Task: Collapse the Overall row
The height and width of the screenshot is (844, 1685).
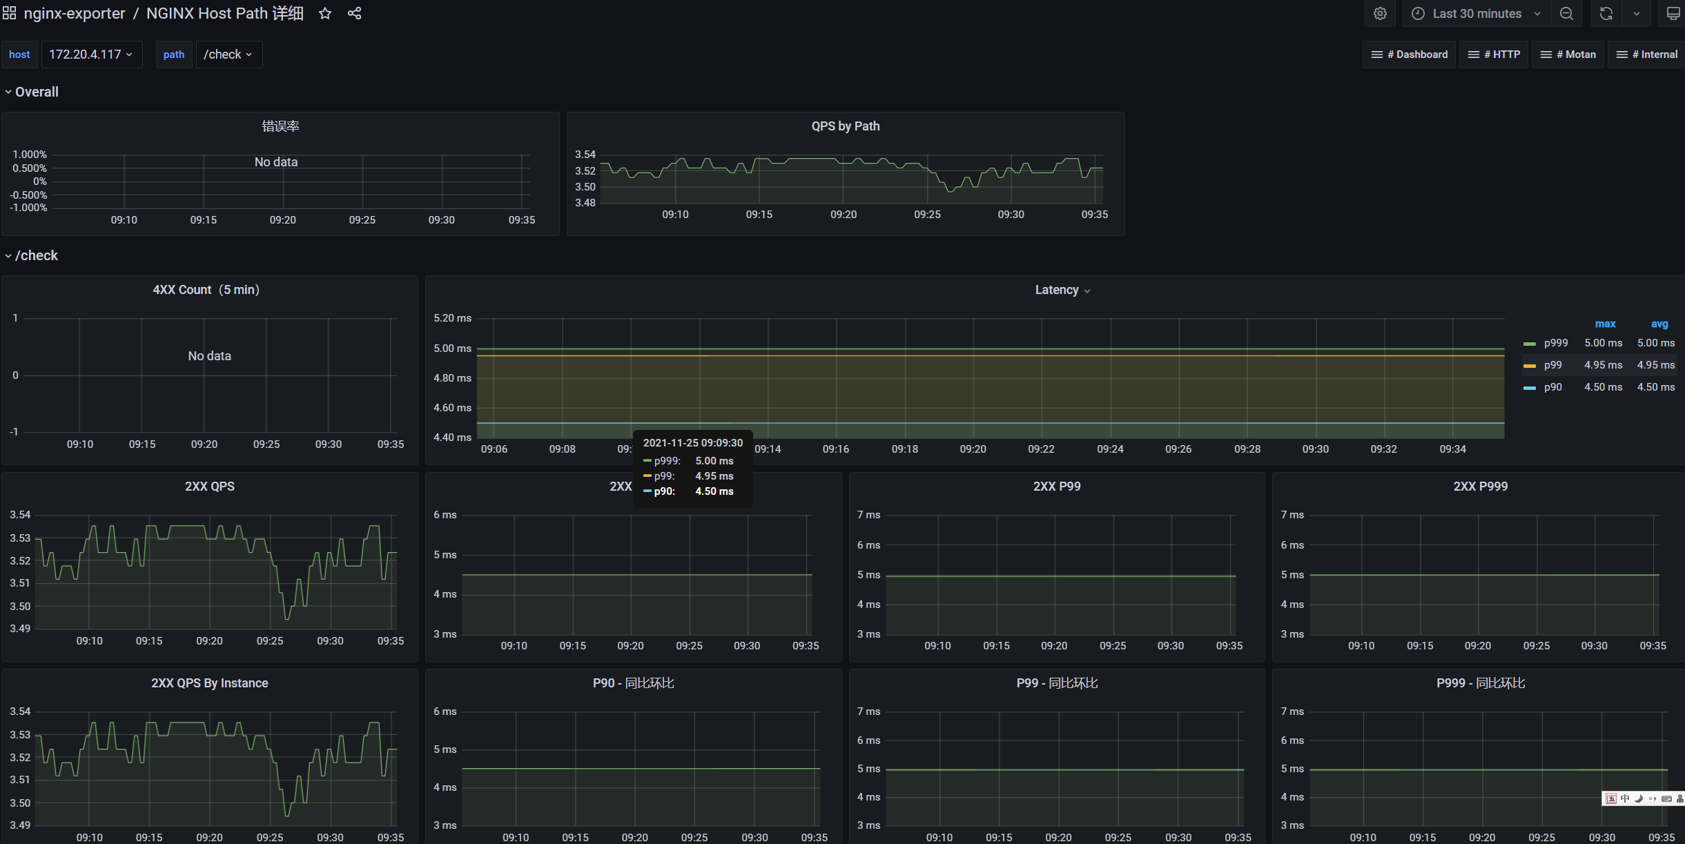Action: click(x=36, y=92)
